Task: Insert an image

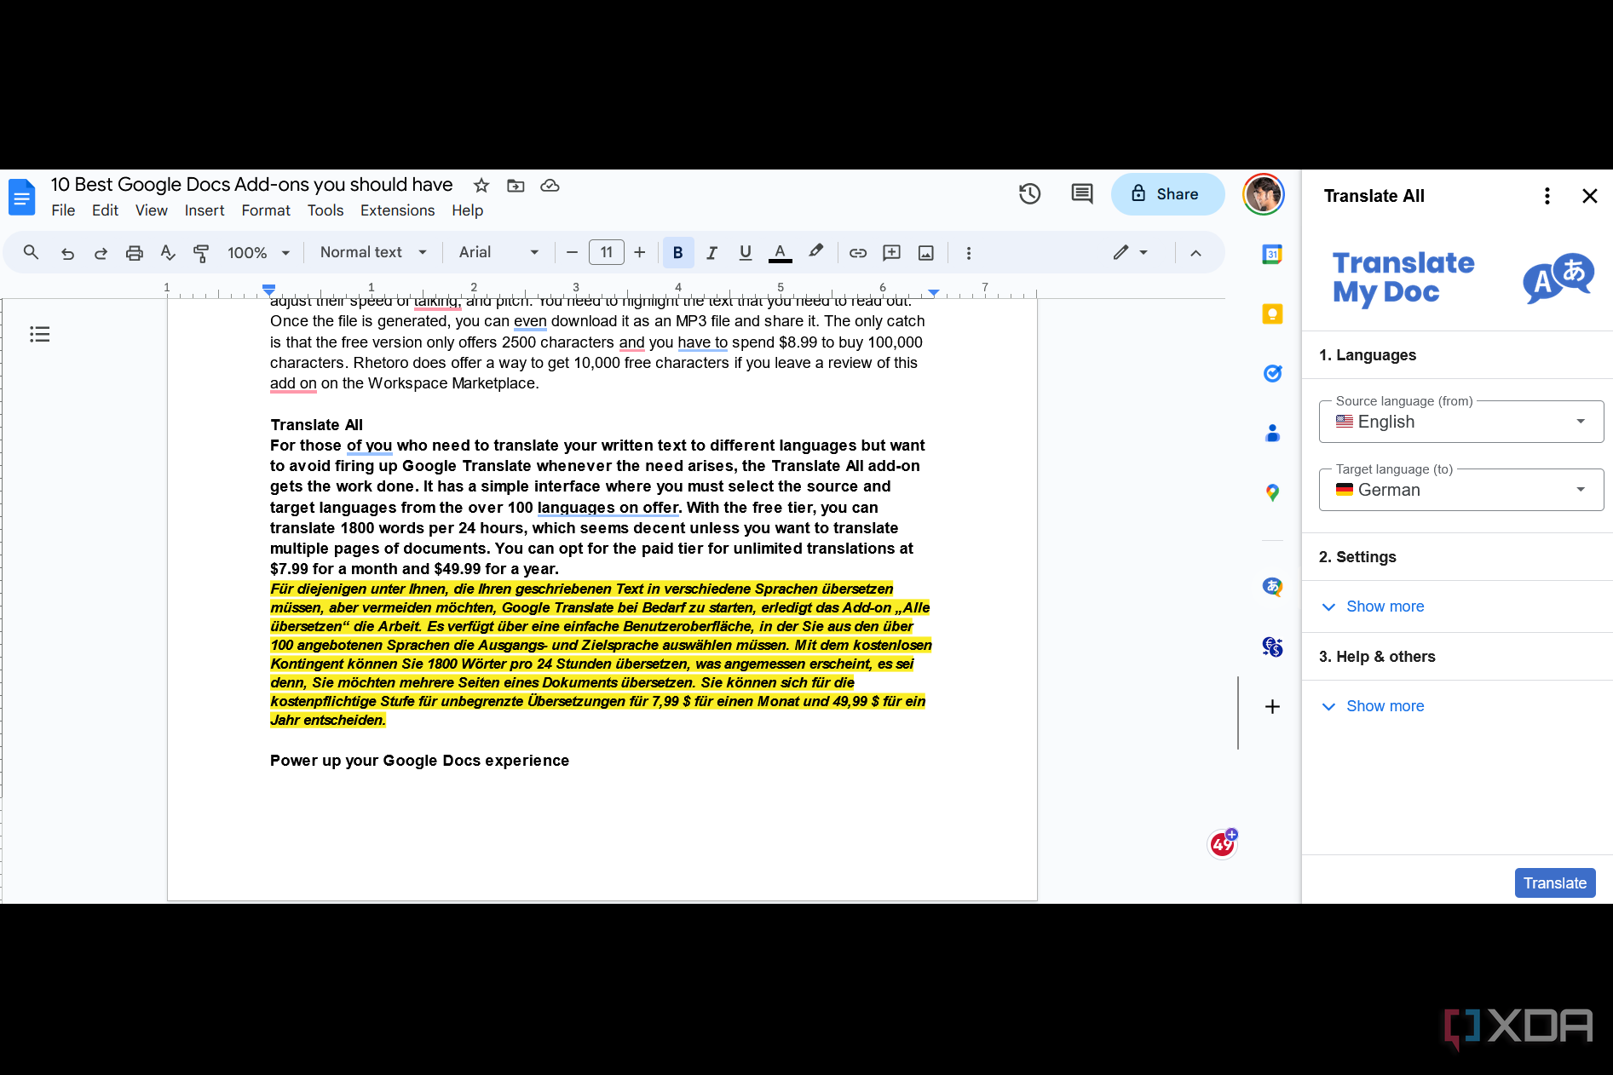Action: pyautogui.click(x=926, y=253)
